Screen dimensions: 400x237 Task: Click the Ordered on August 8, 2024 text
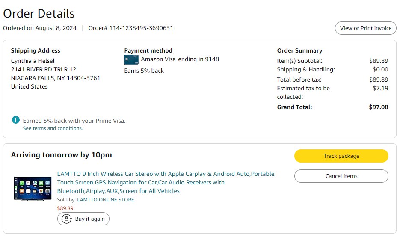(40, 28)
